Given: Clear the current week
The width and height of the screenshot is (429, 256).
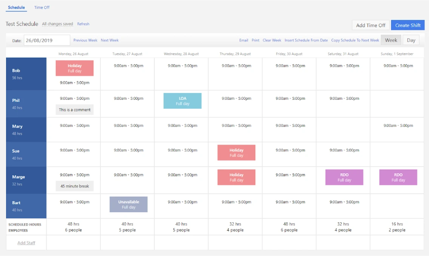Looking at the screenshot, I should tap(272, 40).
